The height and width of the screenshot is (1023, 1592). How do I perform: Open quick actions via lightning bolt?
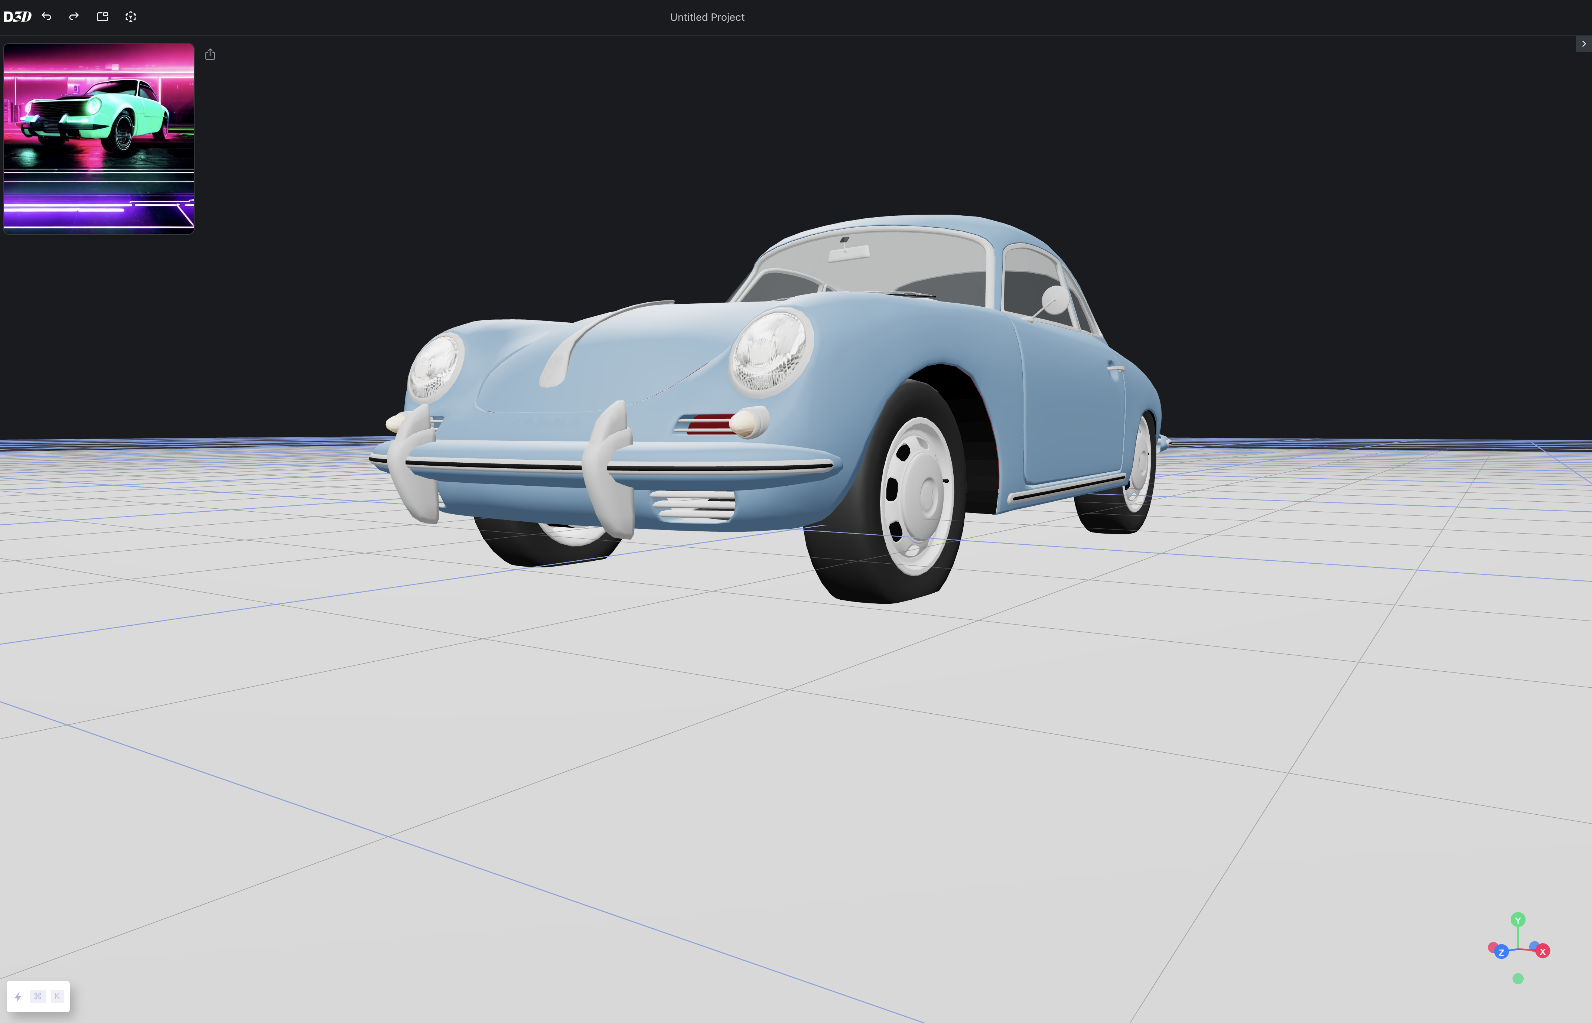(18, 996)
